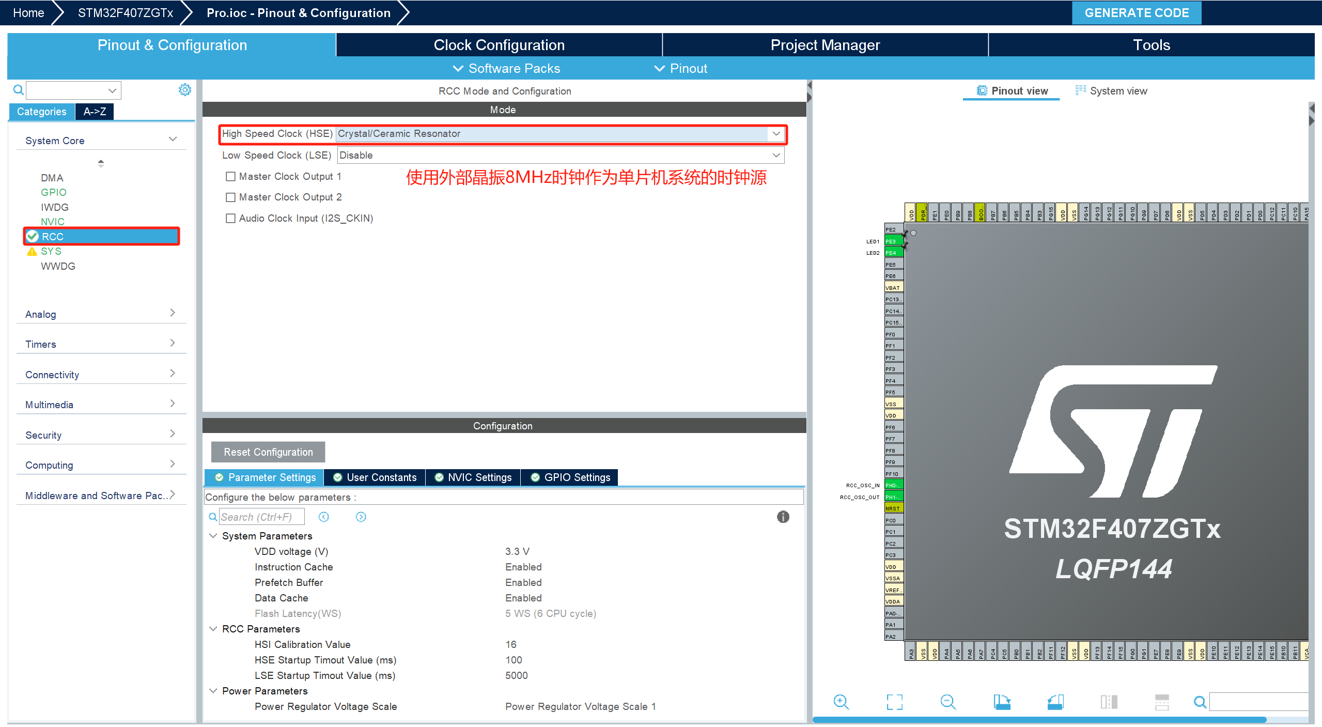Click the RCC green check icon
The image size is (1322, 727).
point(33,236)
